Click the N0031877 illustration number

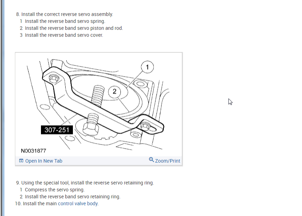click(x=34, y=151)
